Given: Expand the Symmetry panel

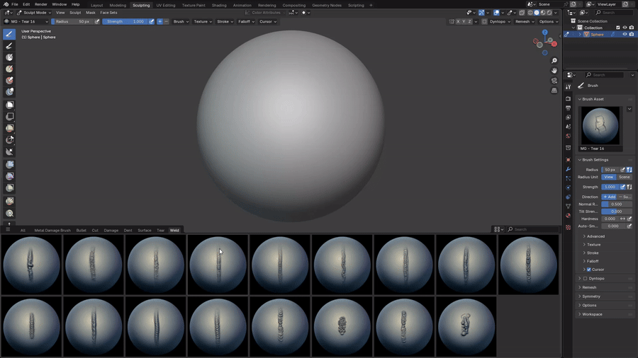Looking at the screenshot, I should 591,296.
